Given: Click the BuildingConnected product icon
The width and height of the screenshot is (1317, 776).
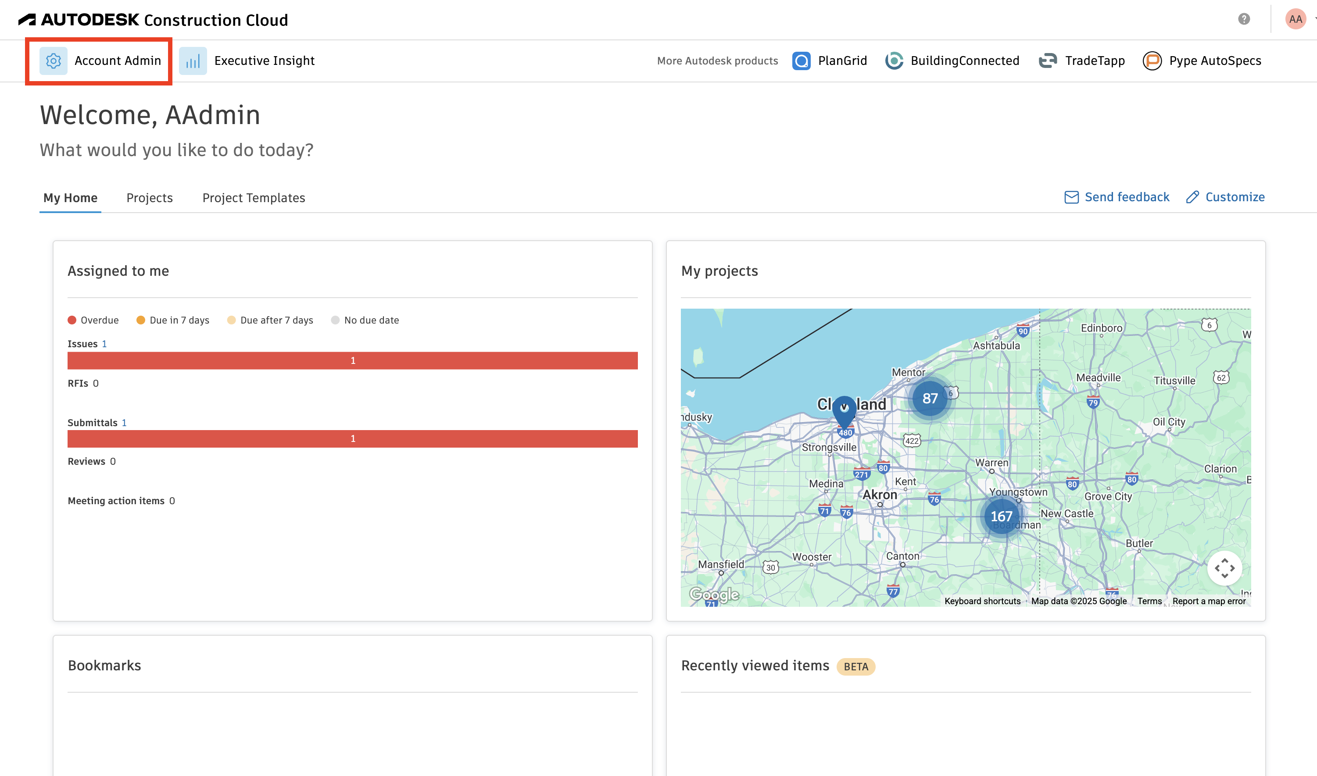Looking at the screenshot, I should (894, 61).
